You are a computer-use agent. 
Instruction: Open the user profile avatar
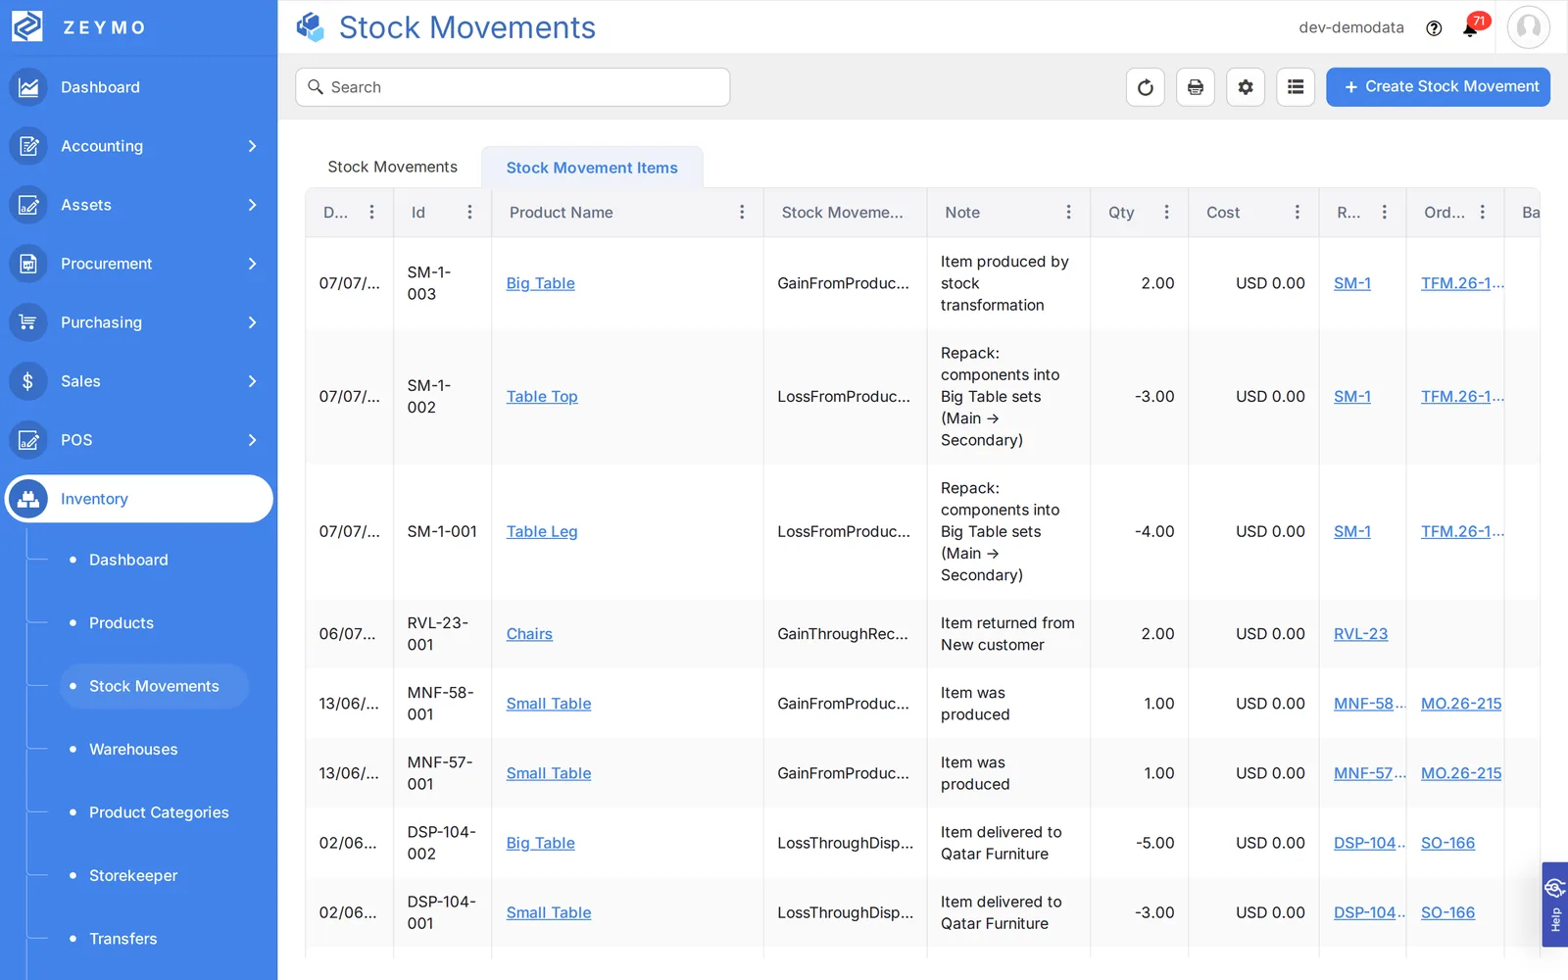click(1529, 27)
